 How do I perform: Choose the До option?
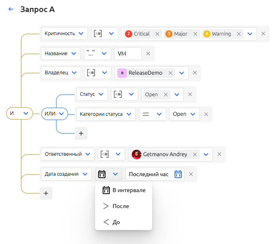click(x=116, y=222)
